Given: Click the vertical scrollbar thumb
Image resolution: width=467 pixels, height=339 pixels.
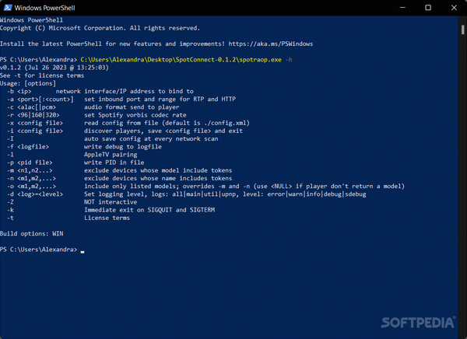Looking at the screenshot, I should click(462, 30).
